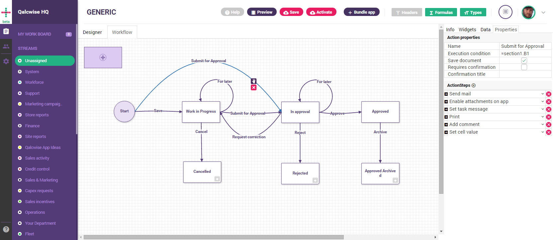The height and width of the screenshot is (240, 553).
Task: Toggle the Requires confirmation checkbox
Action: [524, 67]
